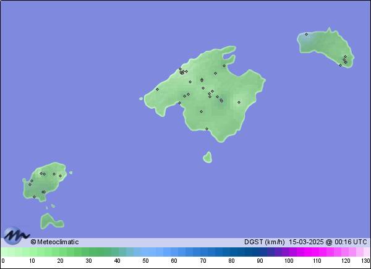The image size is (371, 269).
Task: Click the legend value 10
Action: 32,261
